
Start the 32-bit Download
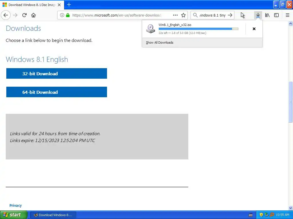(x=57, y=74)
